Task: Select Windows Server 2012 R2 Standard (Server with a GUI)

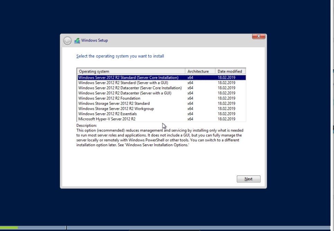Action: coord(162,83)
